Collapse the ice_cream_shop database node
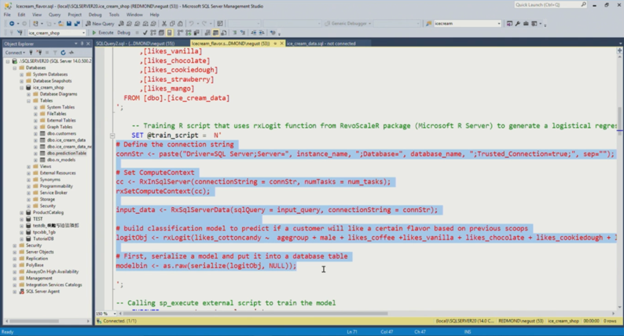Viewport: 624px width, 336px height. click(x=21, y=87)
